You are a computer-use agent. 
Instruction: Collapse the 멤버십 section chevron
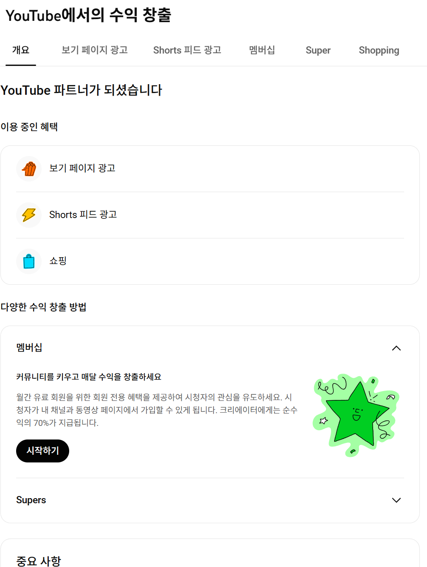[x=396, y=348]
